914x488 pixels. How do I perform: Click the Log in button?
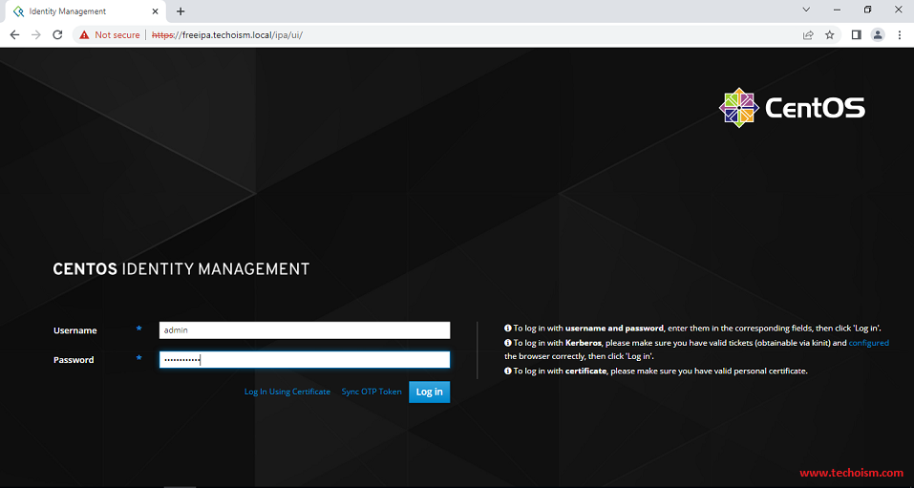tap(429, 392)
